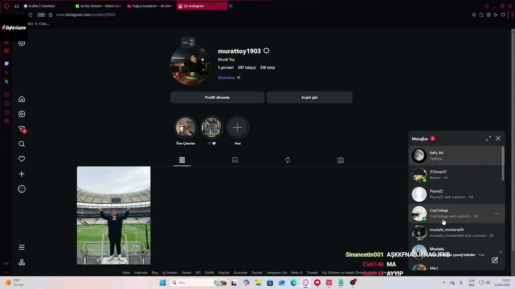Close the Mesajlar messages panel
The image size is (515, 289).
498,138
